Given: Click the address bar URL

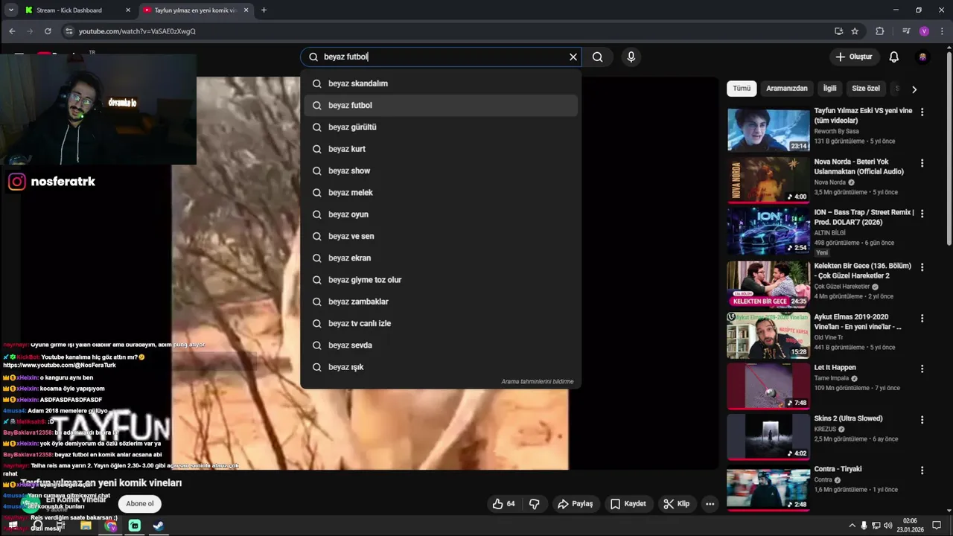Looking at the screenshot, I should pyautogui.click(x=137, y=31).
